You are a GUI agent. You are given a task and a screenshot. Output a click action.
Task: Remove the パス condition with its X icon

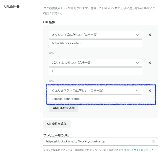[150, 63]
